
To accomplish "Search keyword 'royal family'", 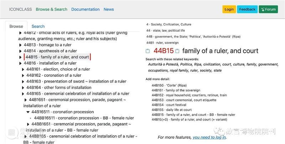I will point(179,70).
